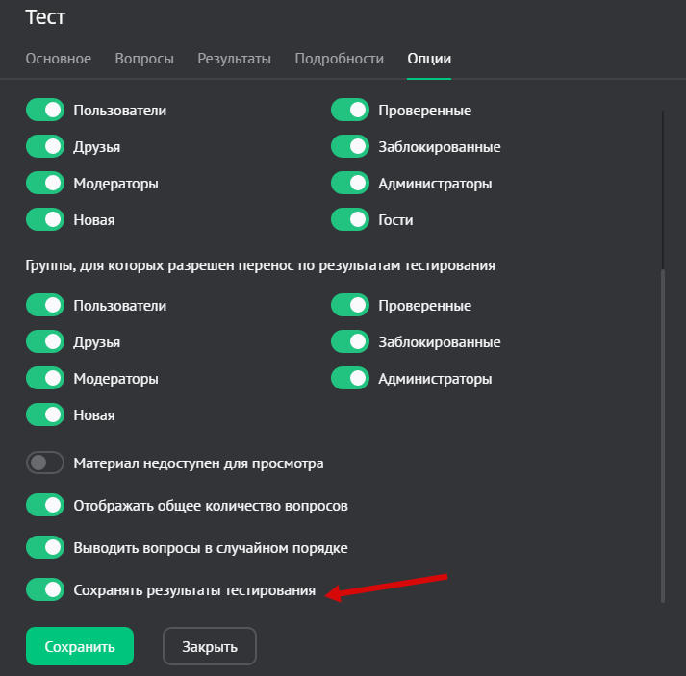This screenshot has height=676, width=686.
Task: Toggle Выводить вопросы в случайном порядке
Action: [45, 548]
